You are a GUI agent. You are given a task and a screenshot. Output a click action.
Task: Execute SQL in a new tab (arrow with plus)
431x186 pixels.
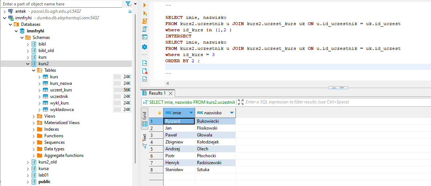point(145,13)
